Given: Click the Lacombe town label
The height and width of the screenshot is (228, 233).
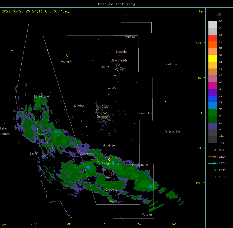Looking at the screenshot, I should [122, 52].
